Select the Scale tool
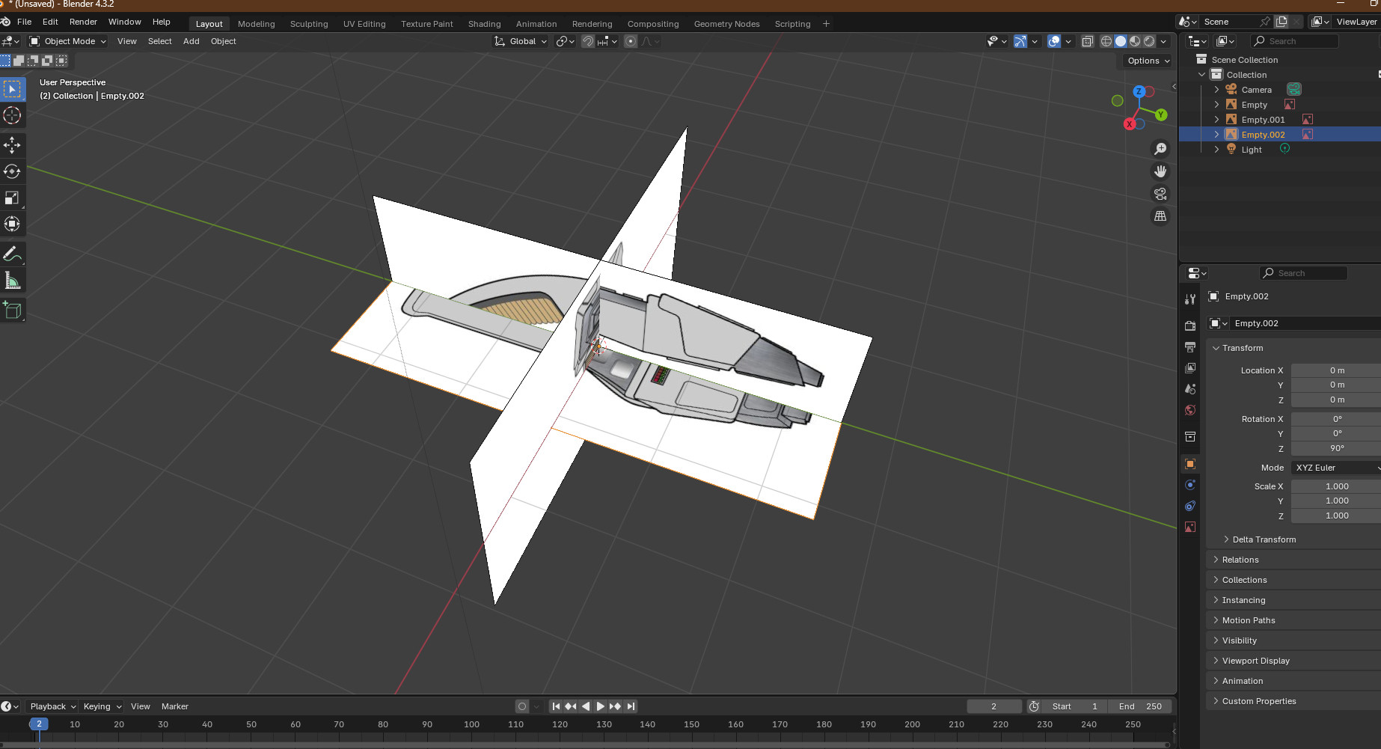 click(x=12, y=198)
